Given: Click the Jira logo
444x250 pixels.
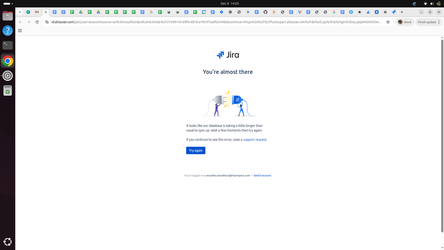Looking at the screenshot, I should pyautogui.click(x=228, y=55).
